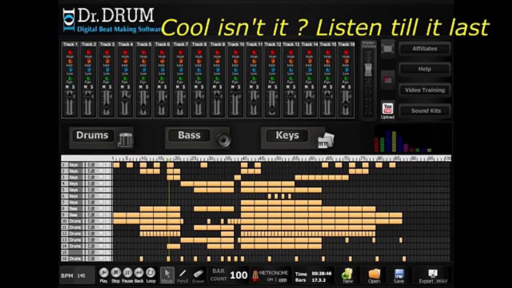This screenshot has height=288, width=512.
Task: Turn the metronome ON
Action: (x=270, y=280)
